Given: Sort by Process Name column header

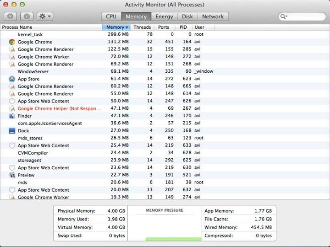Looking at the screenshot, I should point(51,27).
